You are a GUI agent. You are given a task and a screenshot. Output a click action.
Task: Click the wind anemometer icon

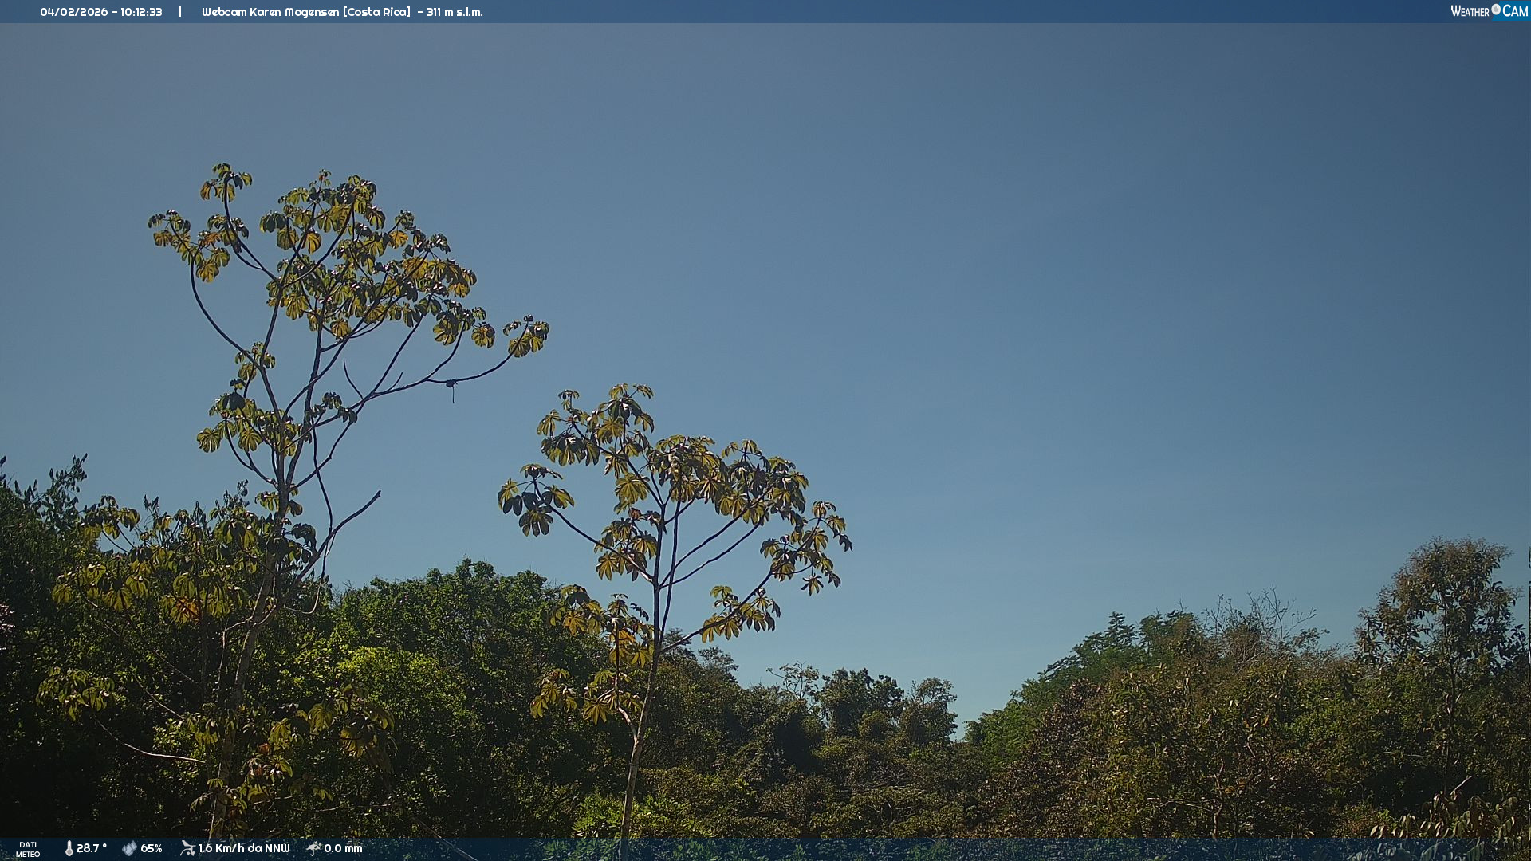[187, 848]
